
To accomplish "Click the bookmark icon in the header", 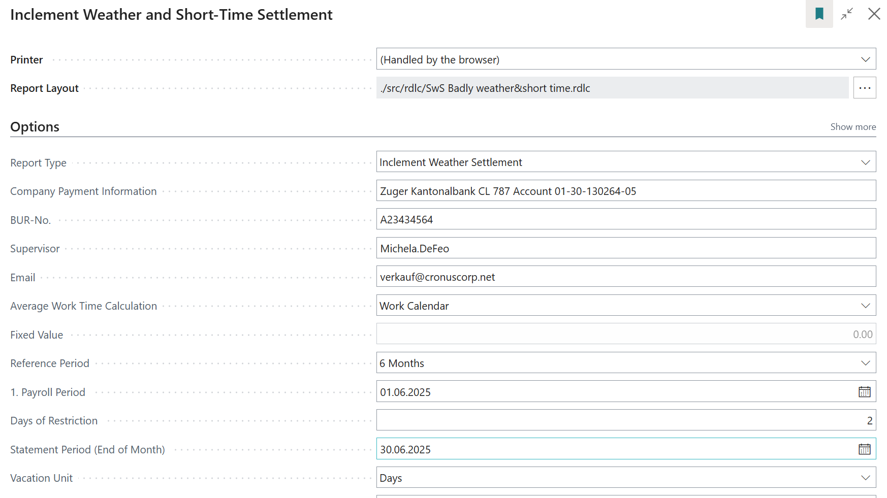I will point(819,14).
